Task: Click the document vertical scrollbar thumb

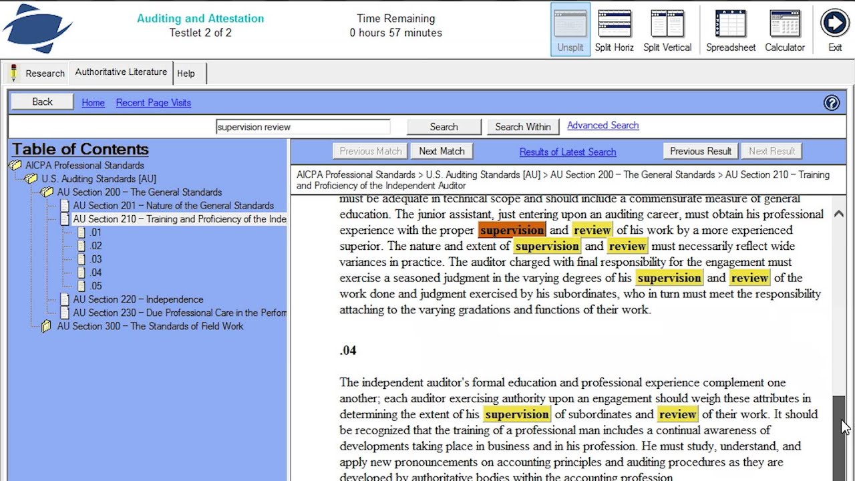Action: pyautogui.click(x=838, y=438)
